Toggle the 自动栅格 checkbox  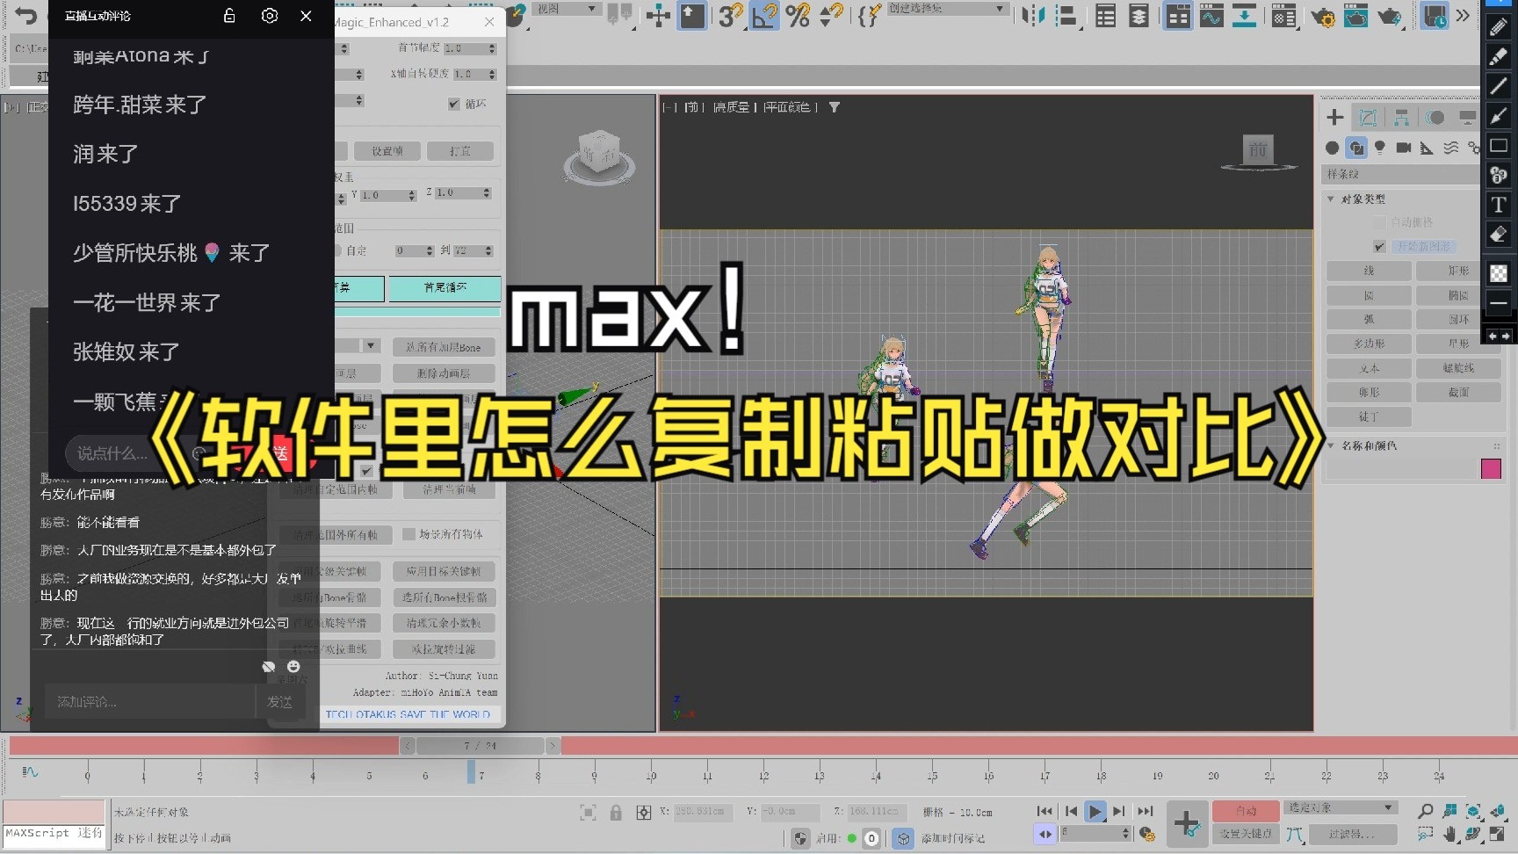coord(1379,222)
